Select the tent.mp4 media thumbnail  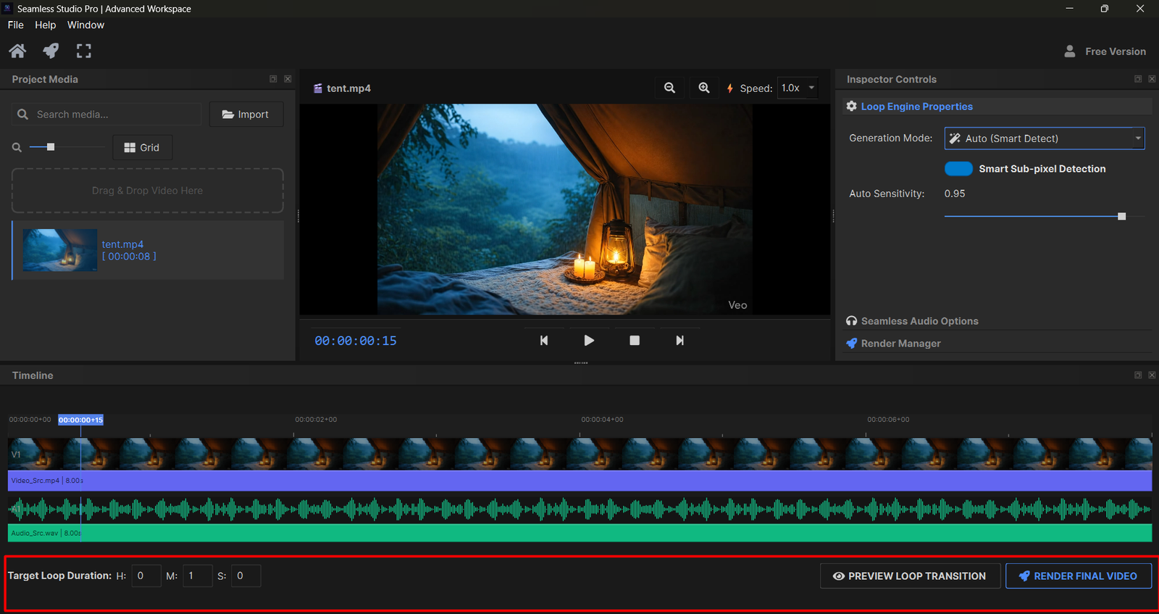pyautogui.click(x=60, y=250)
